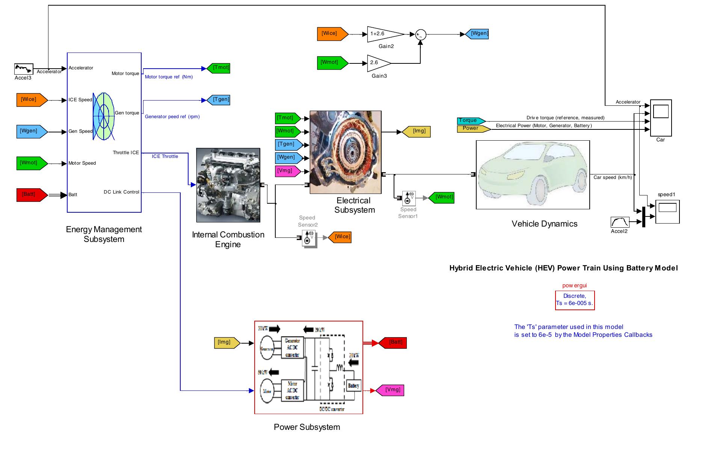The image size is (705, 452).
Task: Open the powergui Discrete settings block
Action: pyautogui.click(x=575, y=299)
